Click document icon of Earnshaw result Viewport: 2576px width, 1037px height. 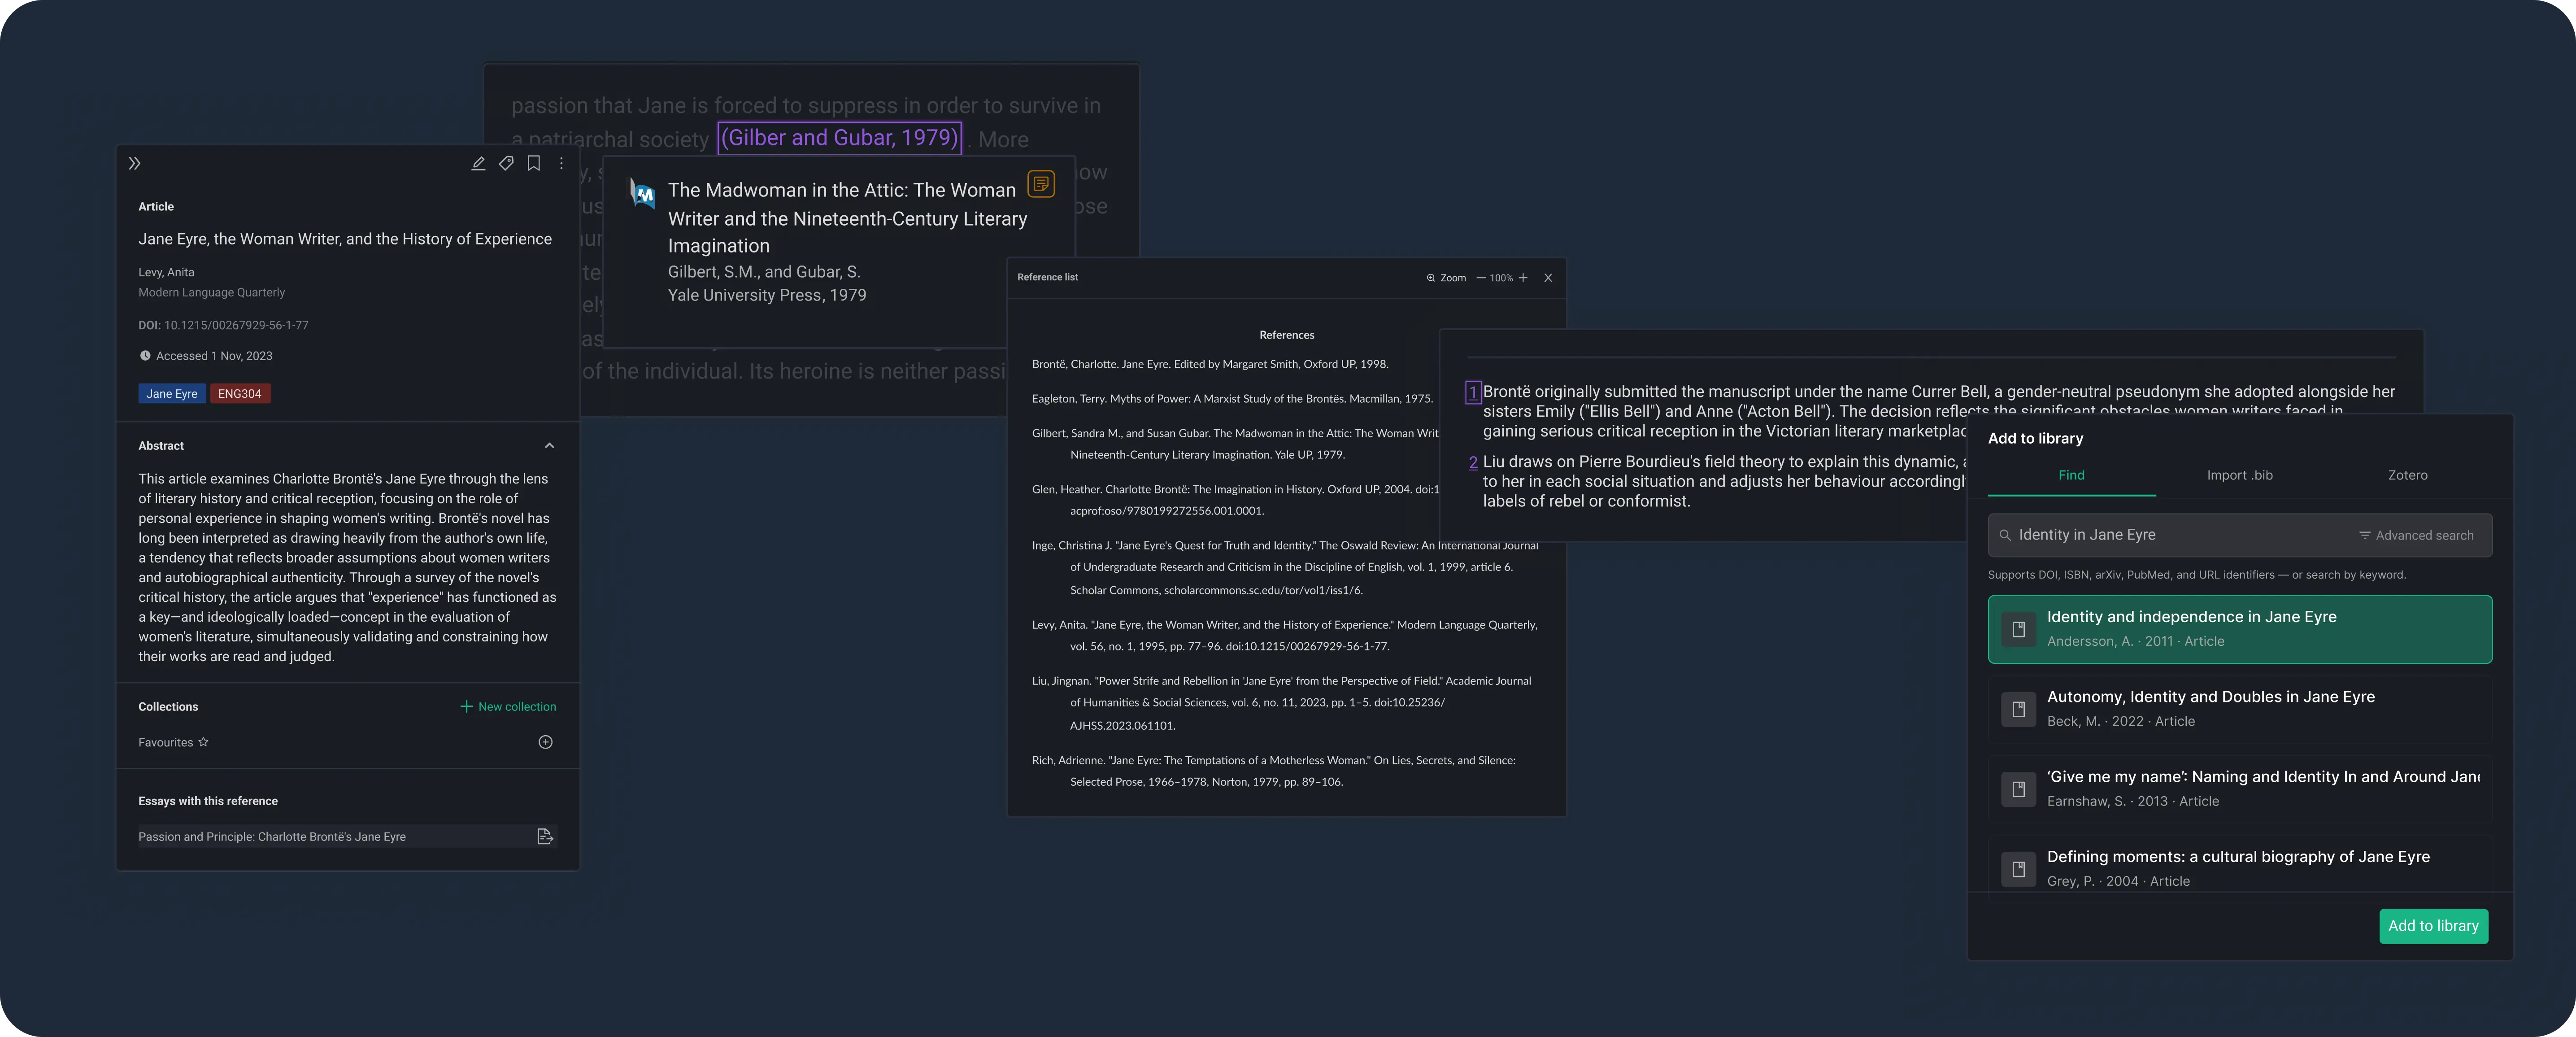pos(2019,790)
